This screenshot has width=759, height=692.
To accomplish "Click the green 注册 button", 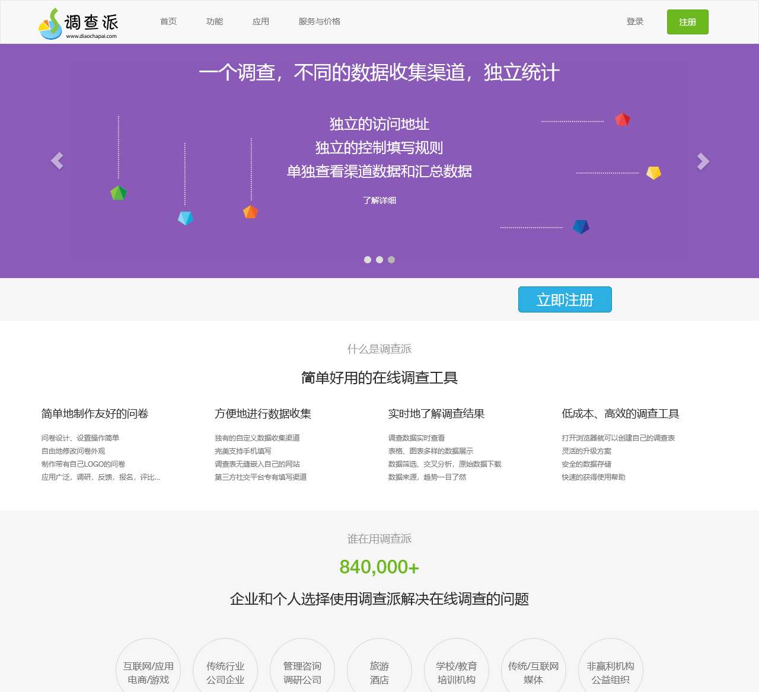I will [688, 22].
